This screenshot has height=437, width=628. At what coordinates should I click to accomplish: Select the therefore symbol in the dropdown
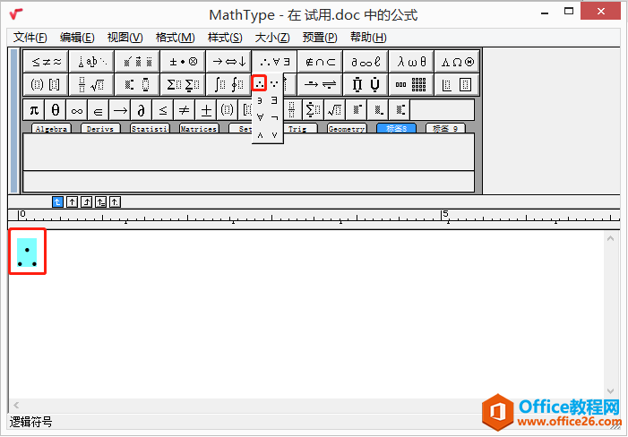(x=259, y=83)
